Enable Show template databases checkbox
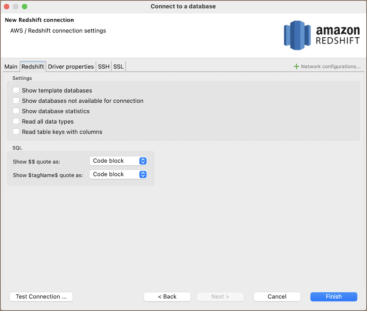 pos(16,90)
